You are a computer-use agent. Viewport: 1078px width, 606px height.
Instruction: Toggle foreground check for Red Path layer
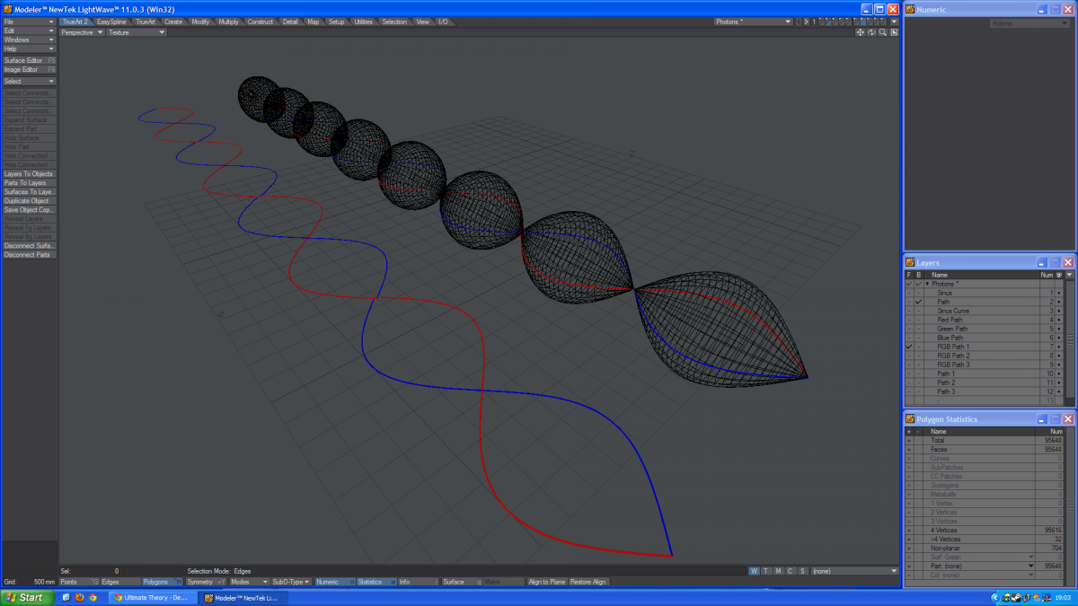909,320
